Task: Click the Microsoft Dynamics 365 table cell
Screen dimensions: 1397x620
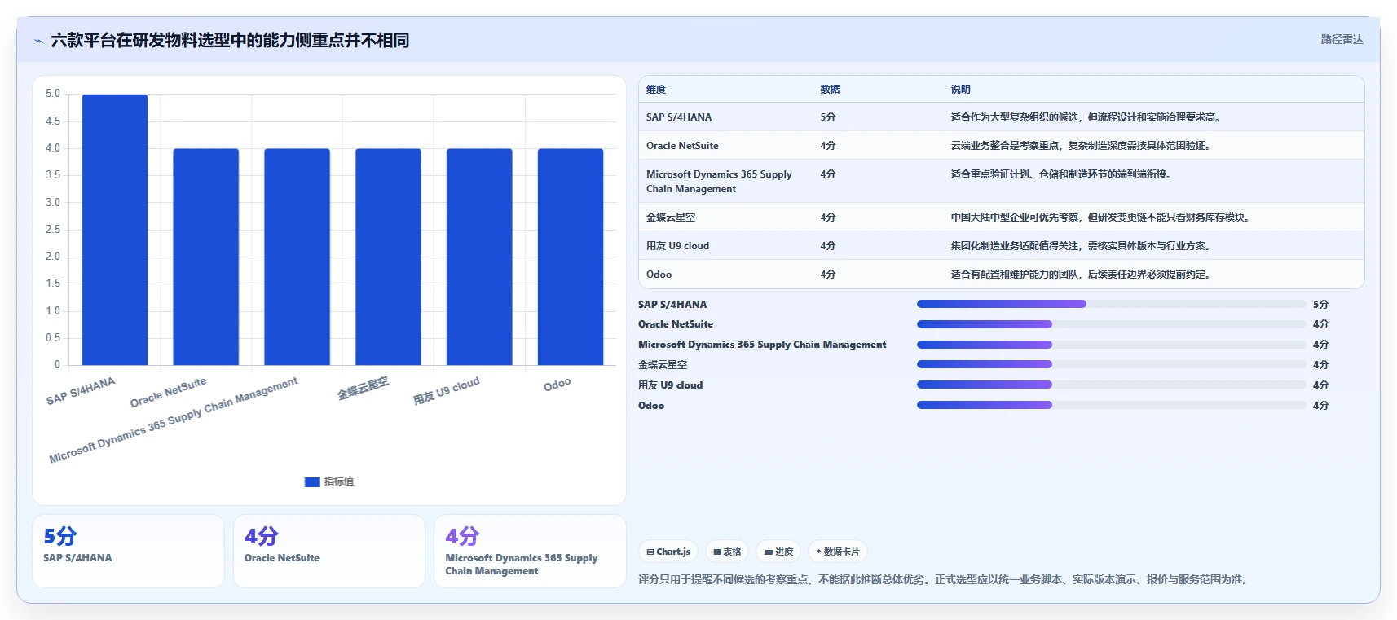Action: [719, 182]
